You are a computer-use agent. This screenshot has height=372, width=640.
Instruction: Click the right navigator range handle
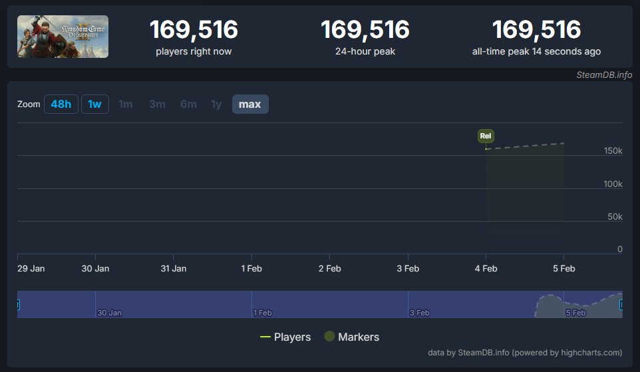pos(621,305)
